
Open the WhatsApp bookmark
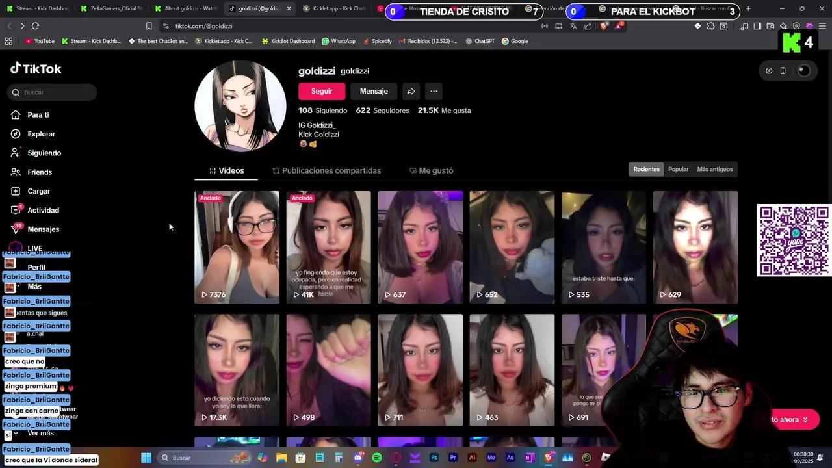tap(338, 41)
